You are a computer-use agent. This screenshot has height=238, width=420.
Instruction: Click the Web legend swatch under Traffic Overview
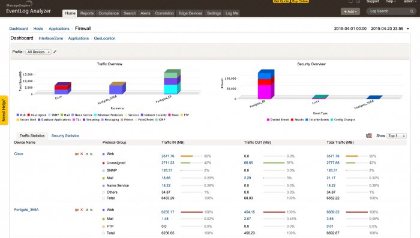coord(17,115)
